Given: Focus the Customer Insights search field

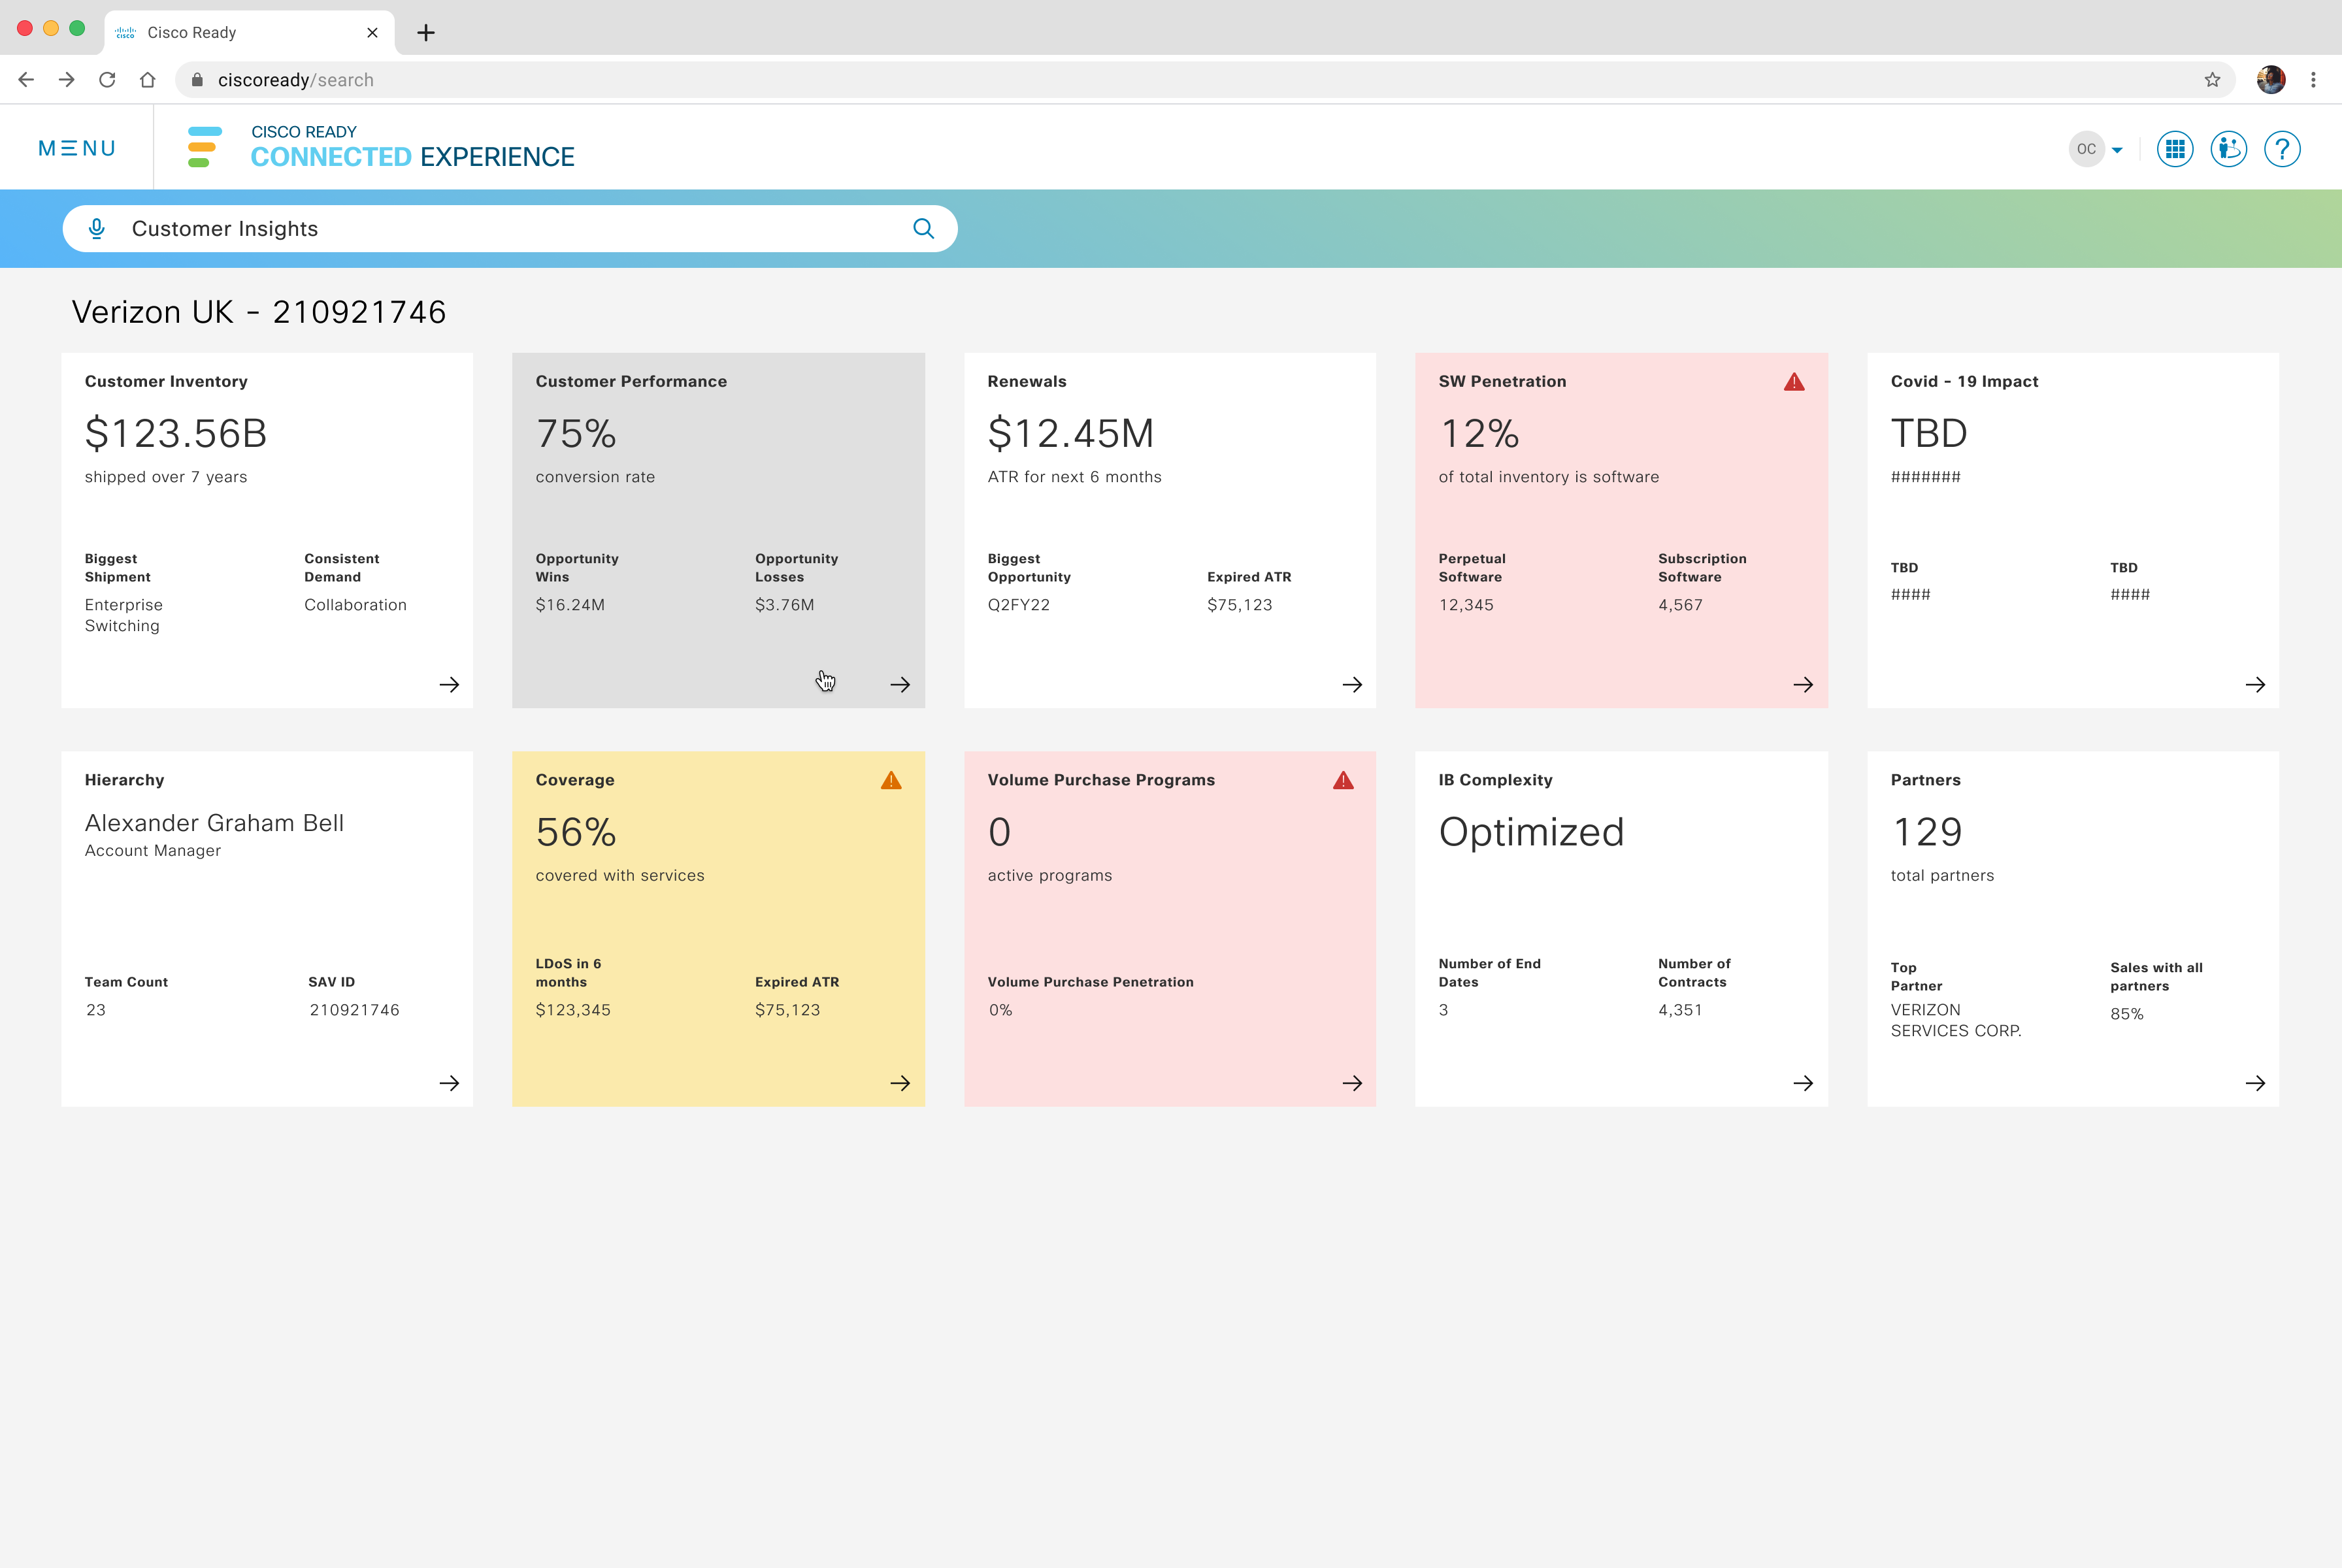Looking at the screenshot, I should [x=510, y=229].
